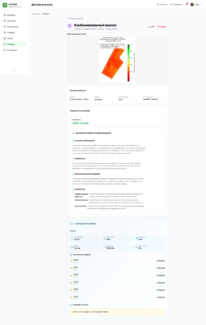206x325 pixels.
Task: Collapse the left sidebar with chevron
Action: point(14,70)
